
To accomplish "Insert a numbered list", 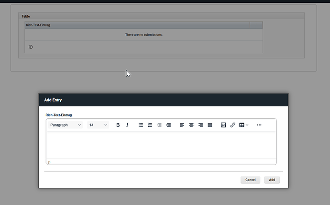I will click(x=150, y=125).
